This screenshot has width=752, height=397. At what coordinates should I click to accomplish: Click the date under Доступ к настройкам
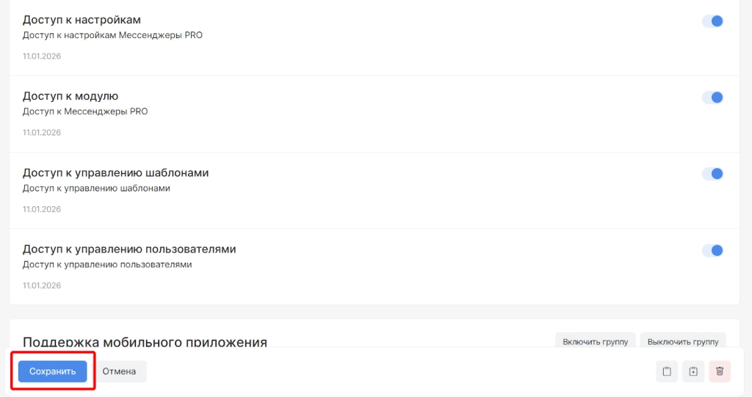coord(42,57)
